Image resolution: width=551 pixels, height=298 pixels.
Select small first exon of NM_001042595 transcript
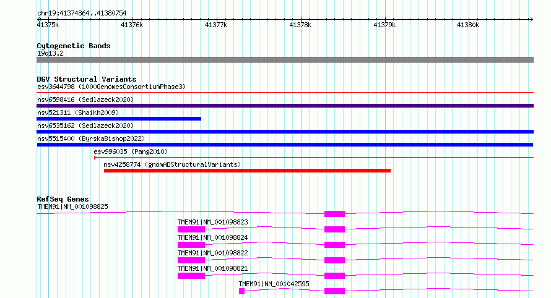(242, 291)
